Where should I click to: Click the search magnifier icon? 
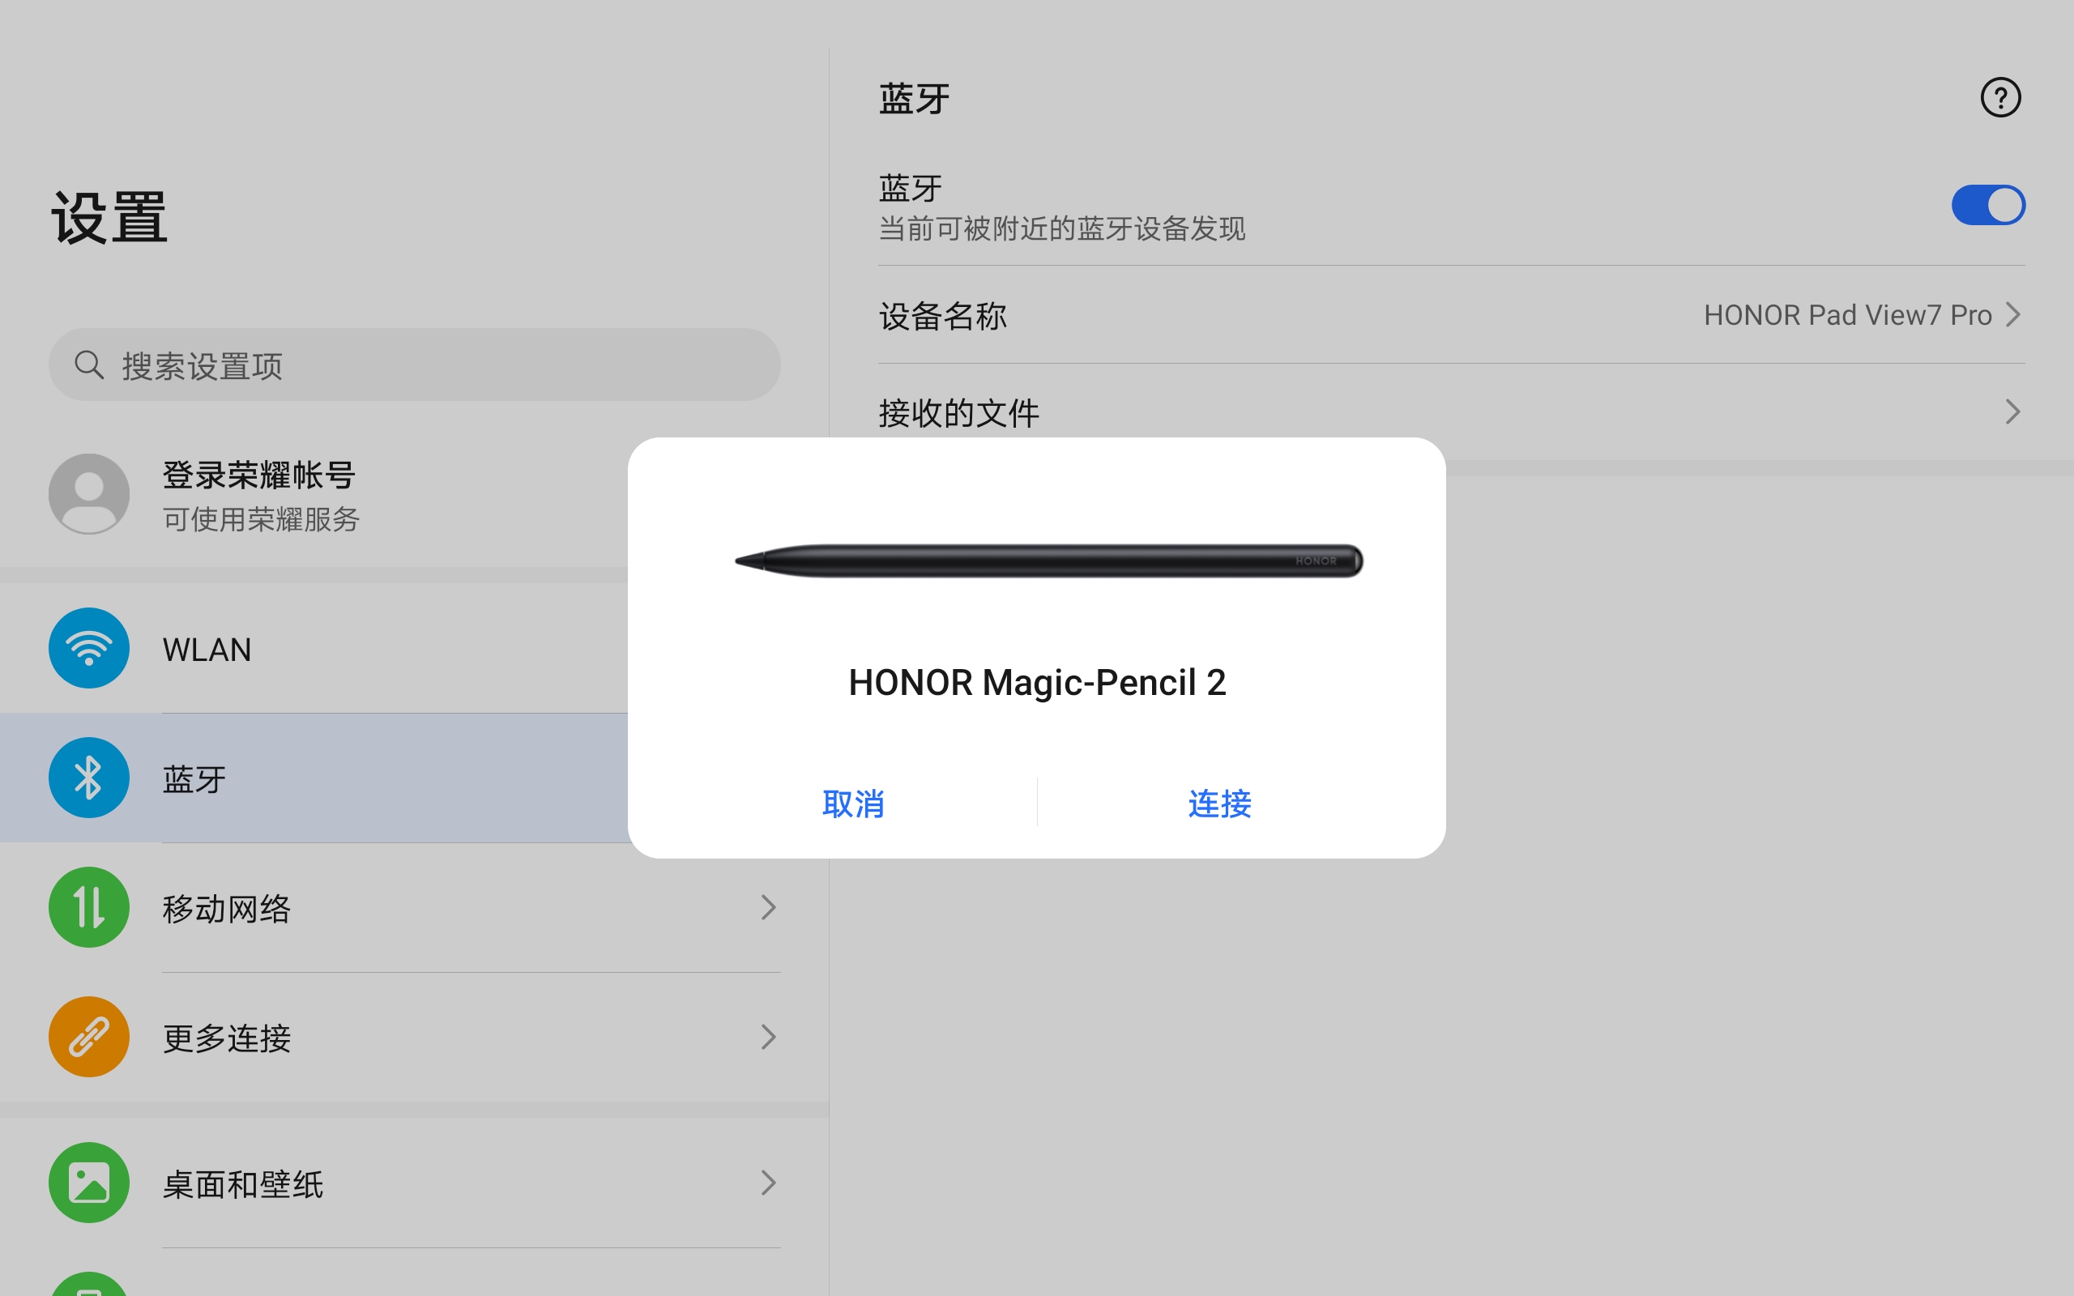point(89,365)
